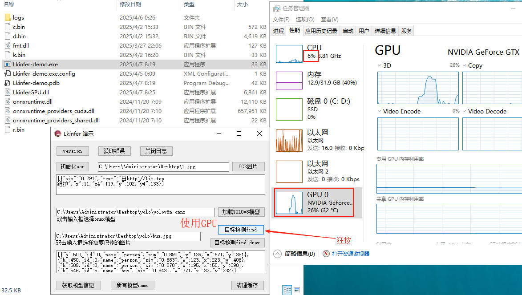This screenshot has height=295, width=522.
Task: Select the Lkinfer-demo.pdb file icon
Action: [x=8, y=83]
